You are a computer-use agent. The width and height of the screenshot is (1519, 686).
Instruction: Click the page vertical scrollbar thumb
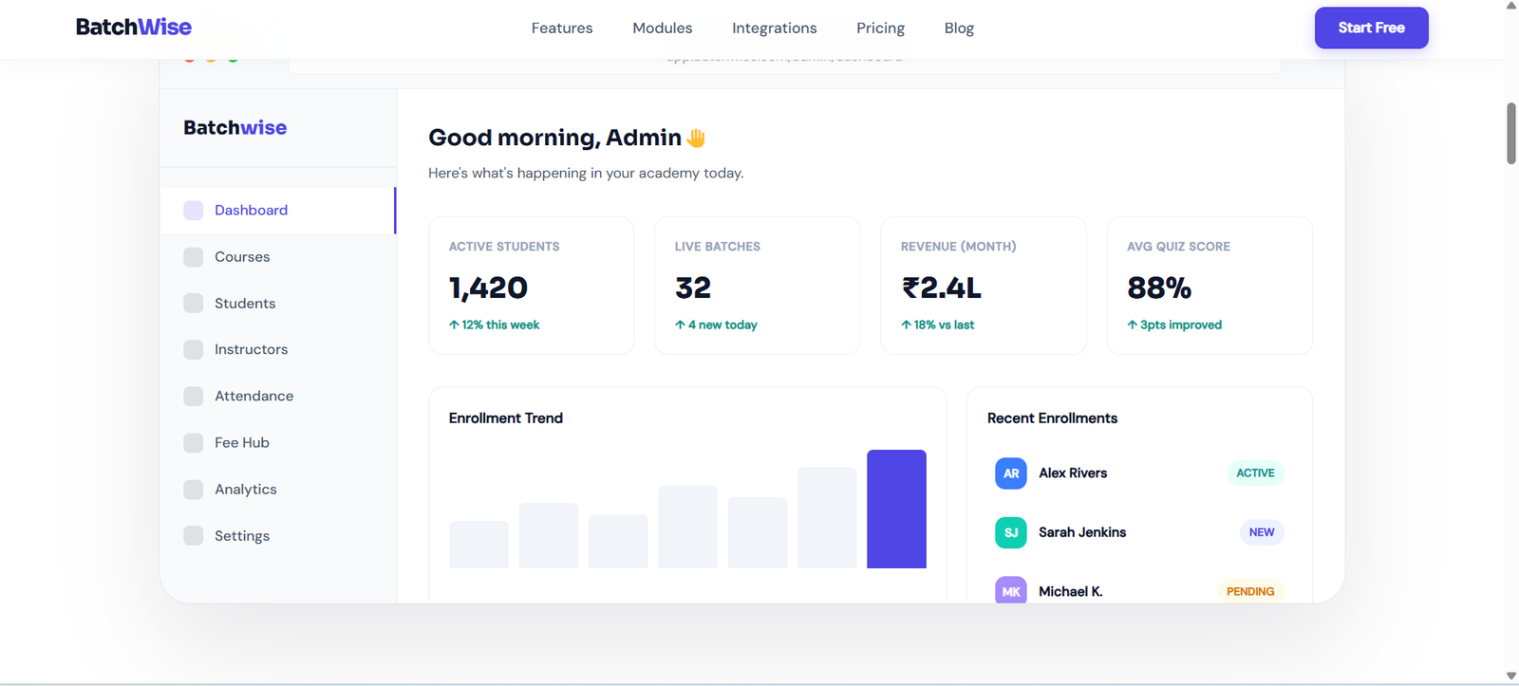[x=1511, y=134]
